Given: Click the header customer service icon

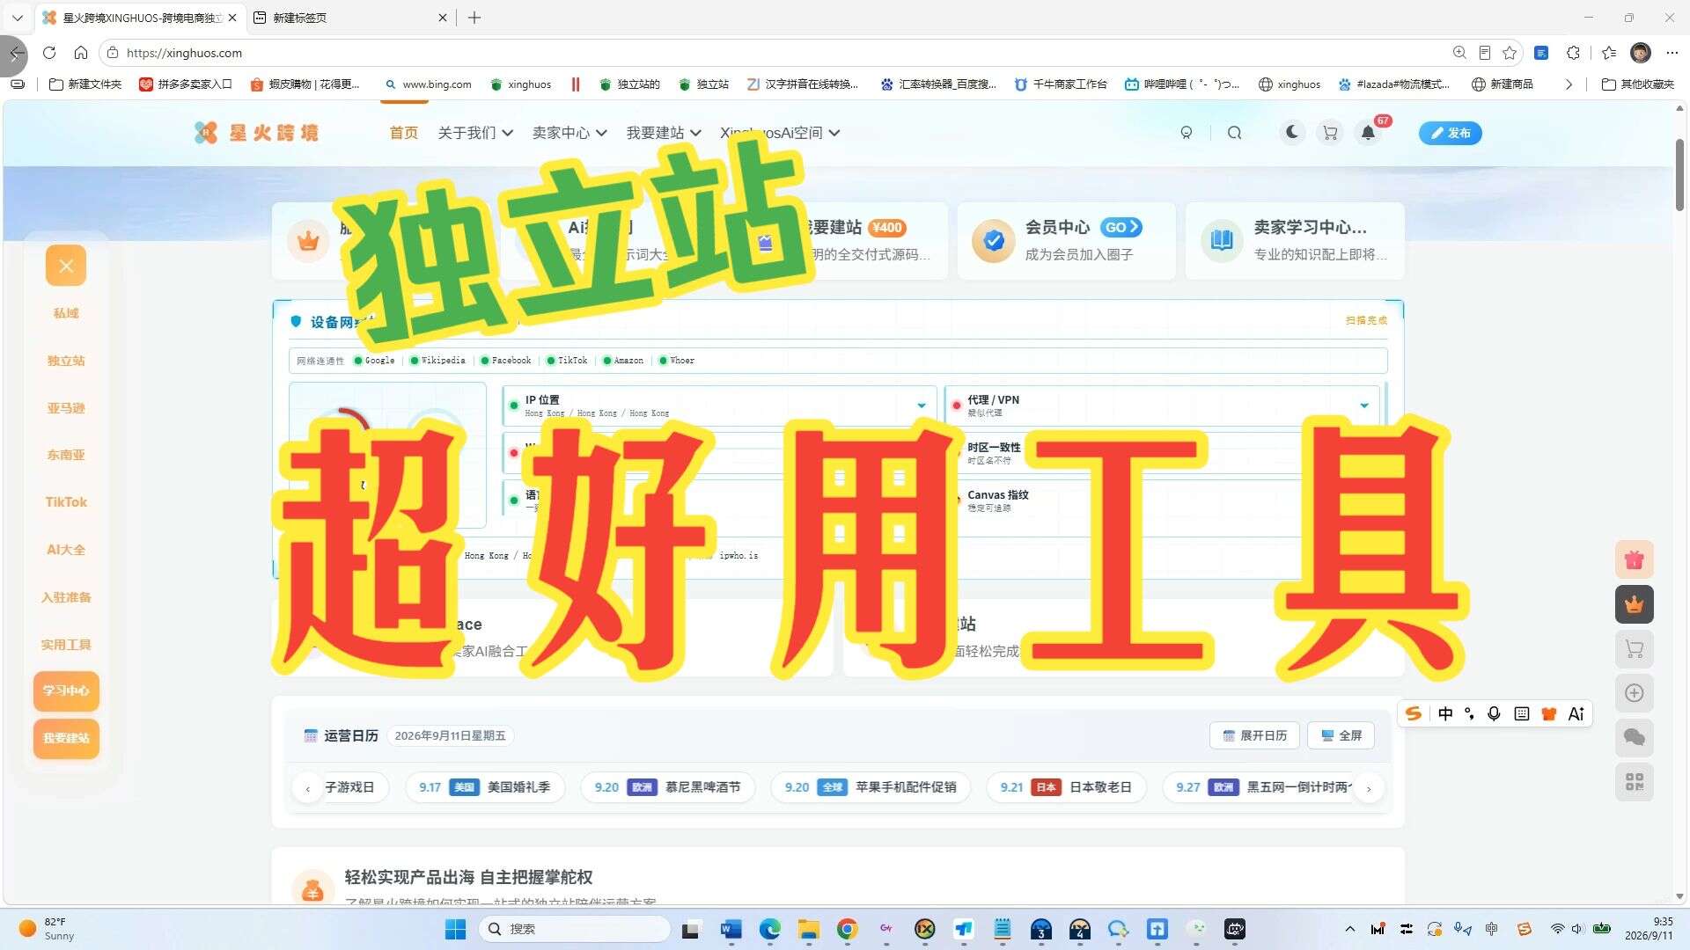Looking at the screenshot, I should [x=1187, y=133].
